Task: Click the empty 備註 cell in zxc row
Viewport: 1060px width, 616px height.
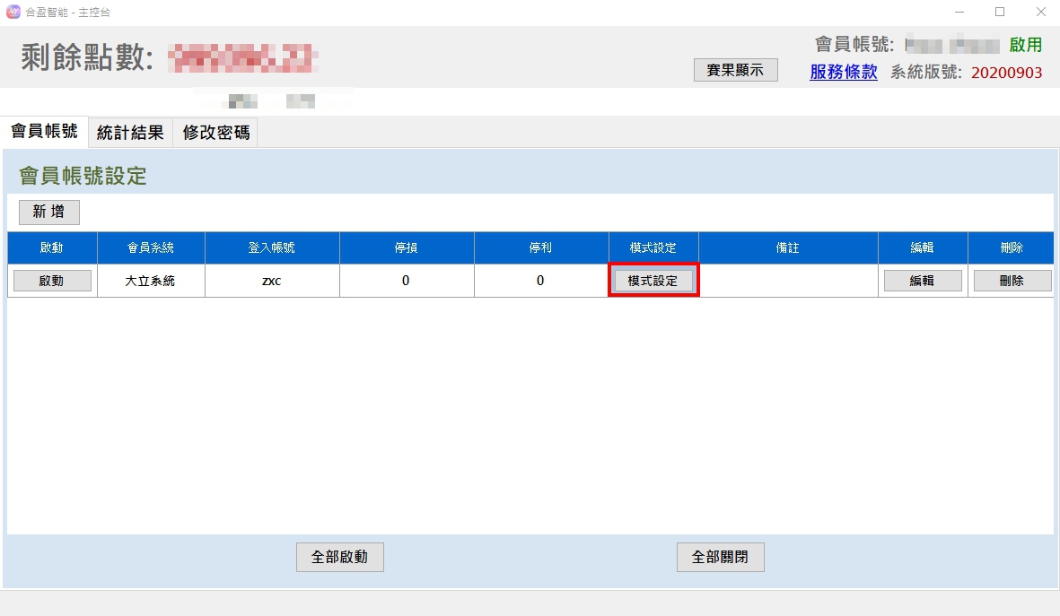Action: click(x=787, y=281)
